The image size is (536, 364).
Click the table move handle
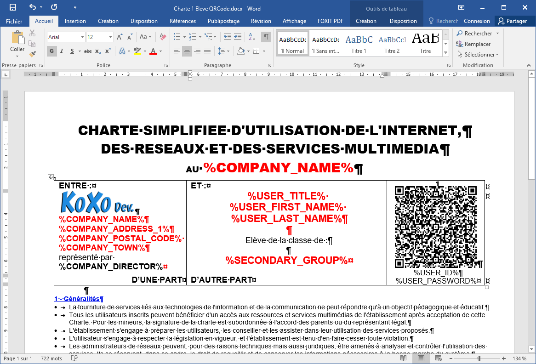pos(51,177)
